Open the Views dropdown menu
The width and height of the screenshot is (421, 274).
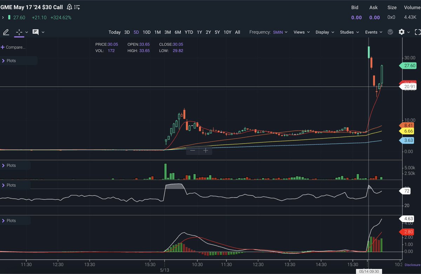pos(302,32)
